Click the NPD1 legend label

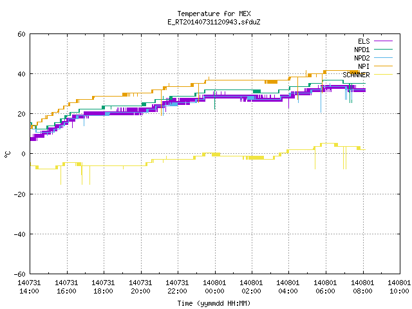[362, 50]
